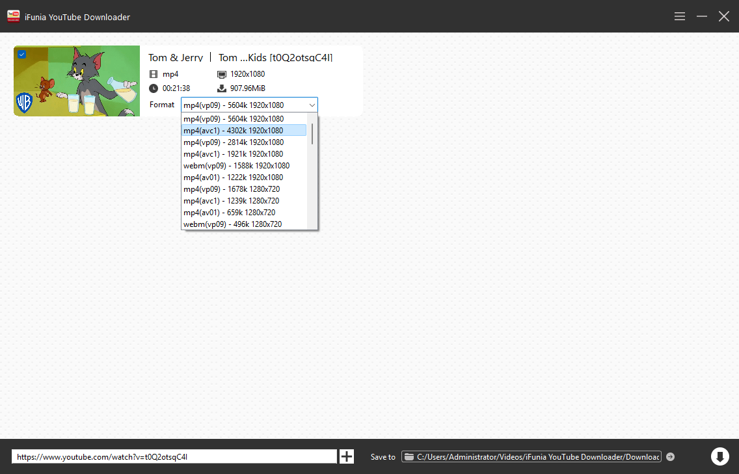Pick mp4(av01) 1222k 1920x1080 format
Image resolution: width=739 pixels, height=474 pixels.
[x=233, y=178]
